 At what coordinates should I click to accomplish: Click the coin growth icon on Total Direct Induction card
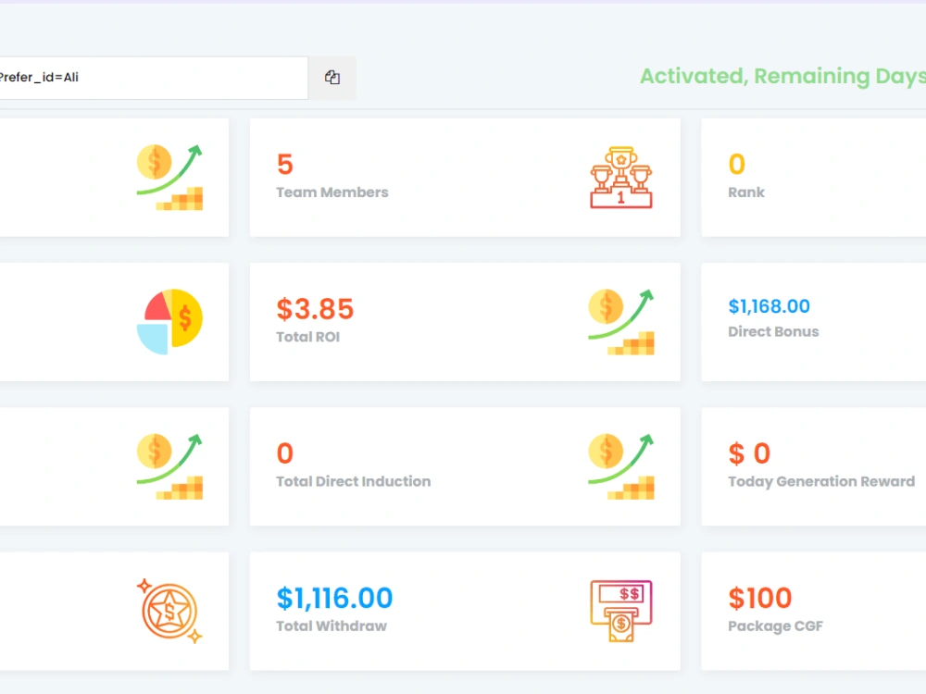620,466
